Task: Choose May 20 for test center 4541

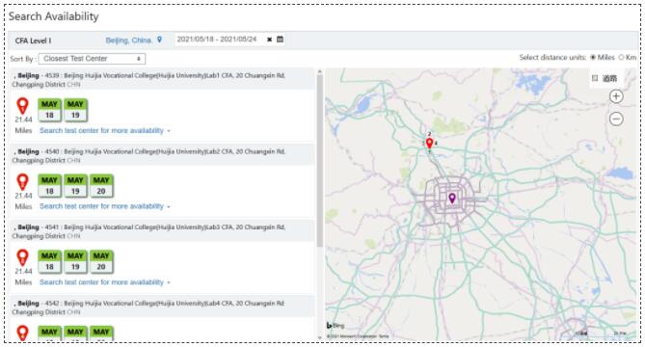Action: (x=101, y=262)
